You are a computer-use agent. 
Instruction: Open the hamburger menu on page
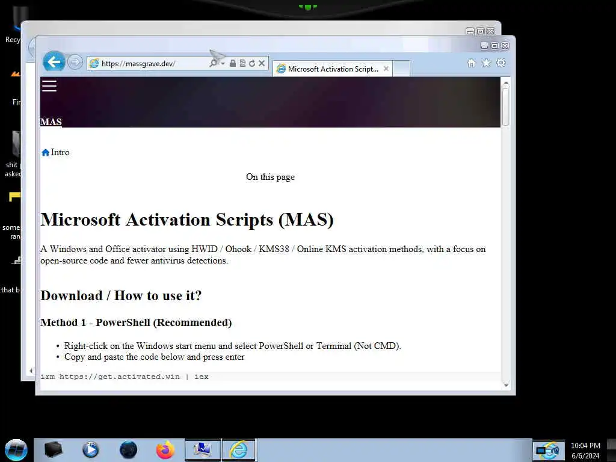(49, 85)
